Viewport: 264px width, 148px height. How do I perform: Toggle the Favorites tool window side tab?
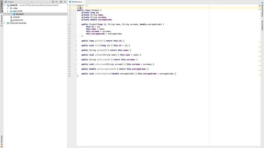coord(2,141)
